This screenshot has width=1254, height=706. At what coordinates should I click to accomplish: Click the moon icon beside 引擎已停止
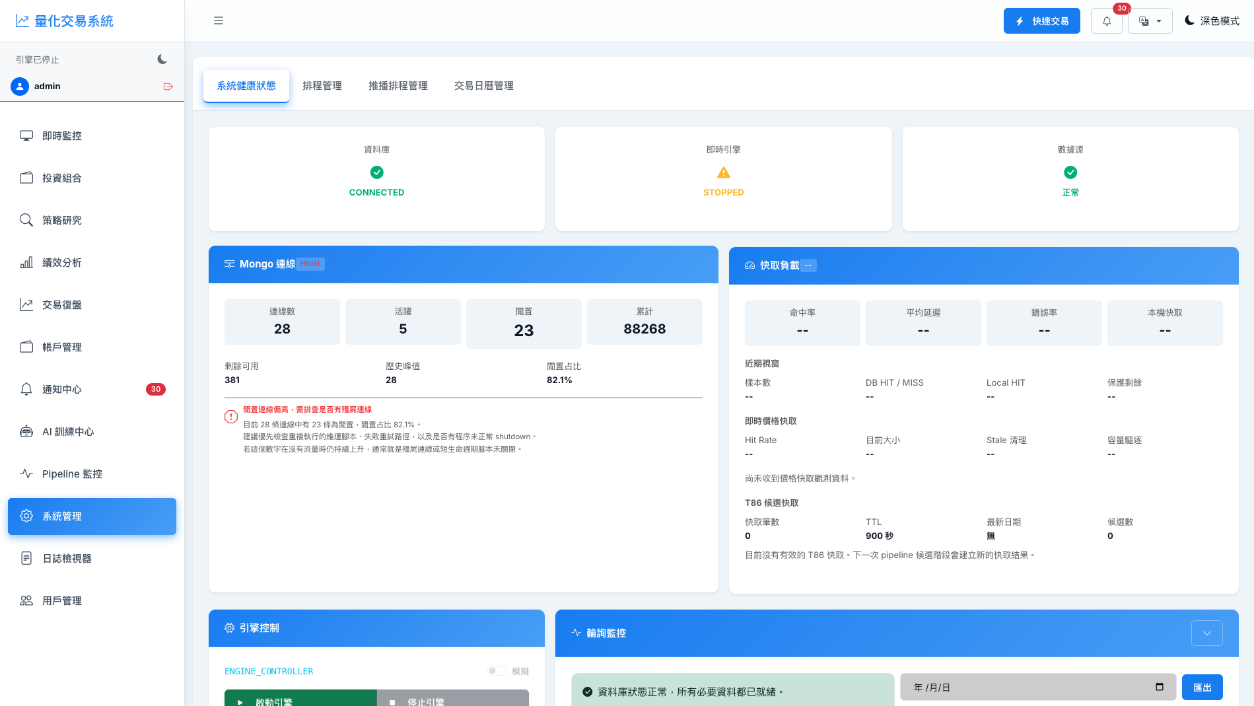162,59
